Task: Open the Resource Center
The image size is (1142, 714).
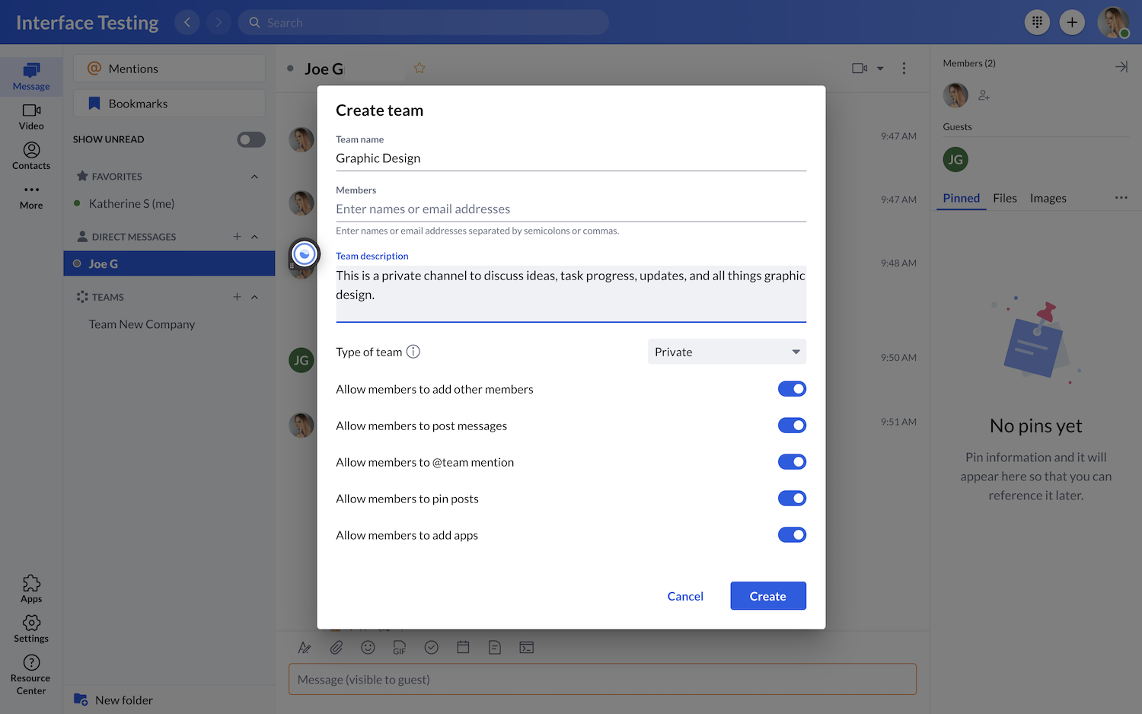Action: coord(31,675)
